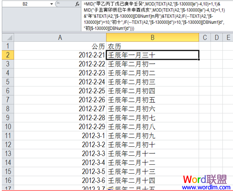This screenshot has width=233, height=192.
Task: Click cell 壬辰年二月初八
Action: (152, 127)
